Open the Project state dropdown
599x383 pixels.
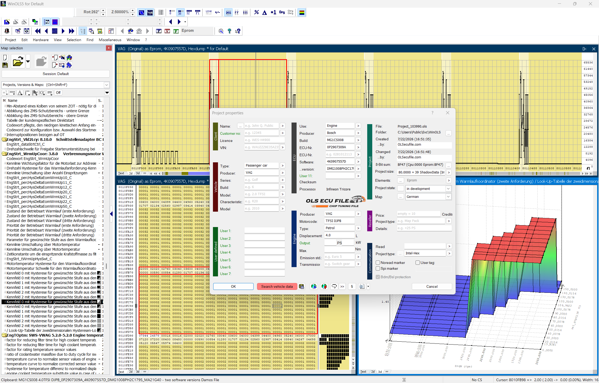[x=448, y=189]
